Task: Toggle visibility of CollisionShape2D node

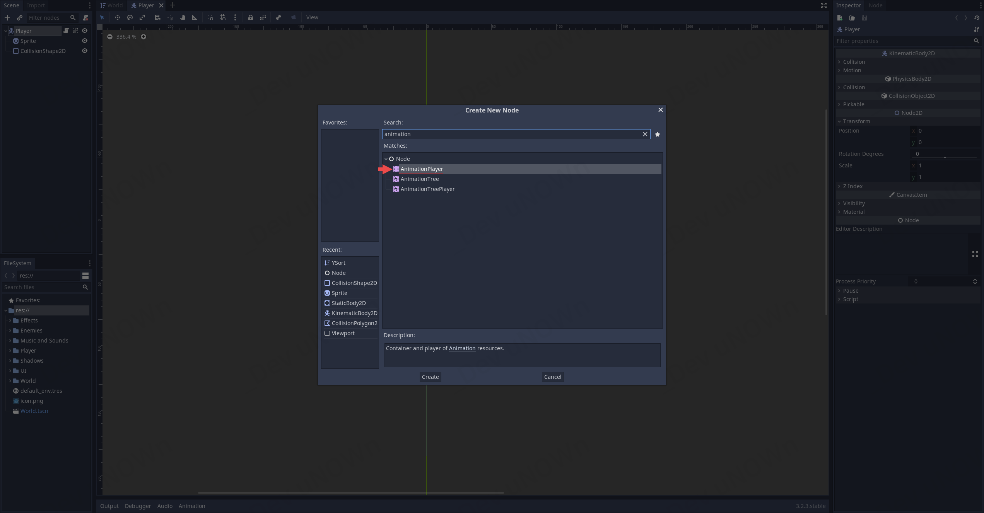Action: click(85, 51)
